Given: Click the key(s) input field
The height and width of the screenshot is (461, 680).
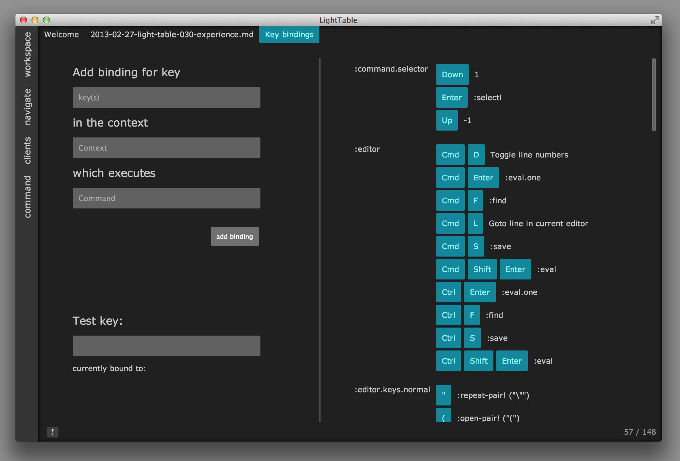Looking at the screenshot, I should (x=167, y=97).
